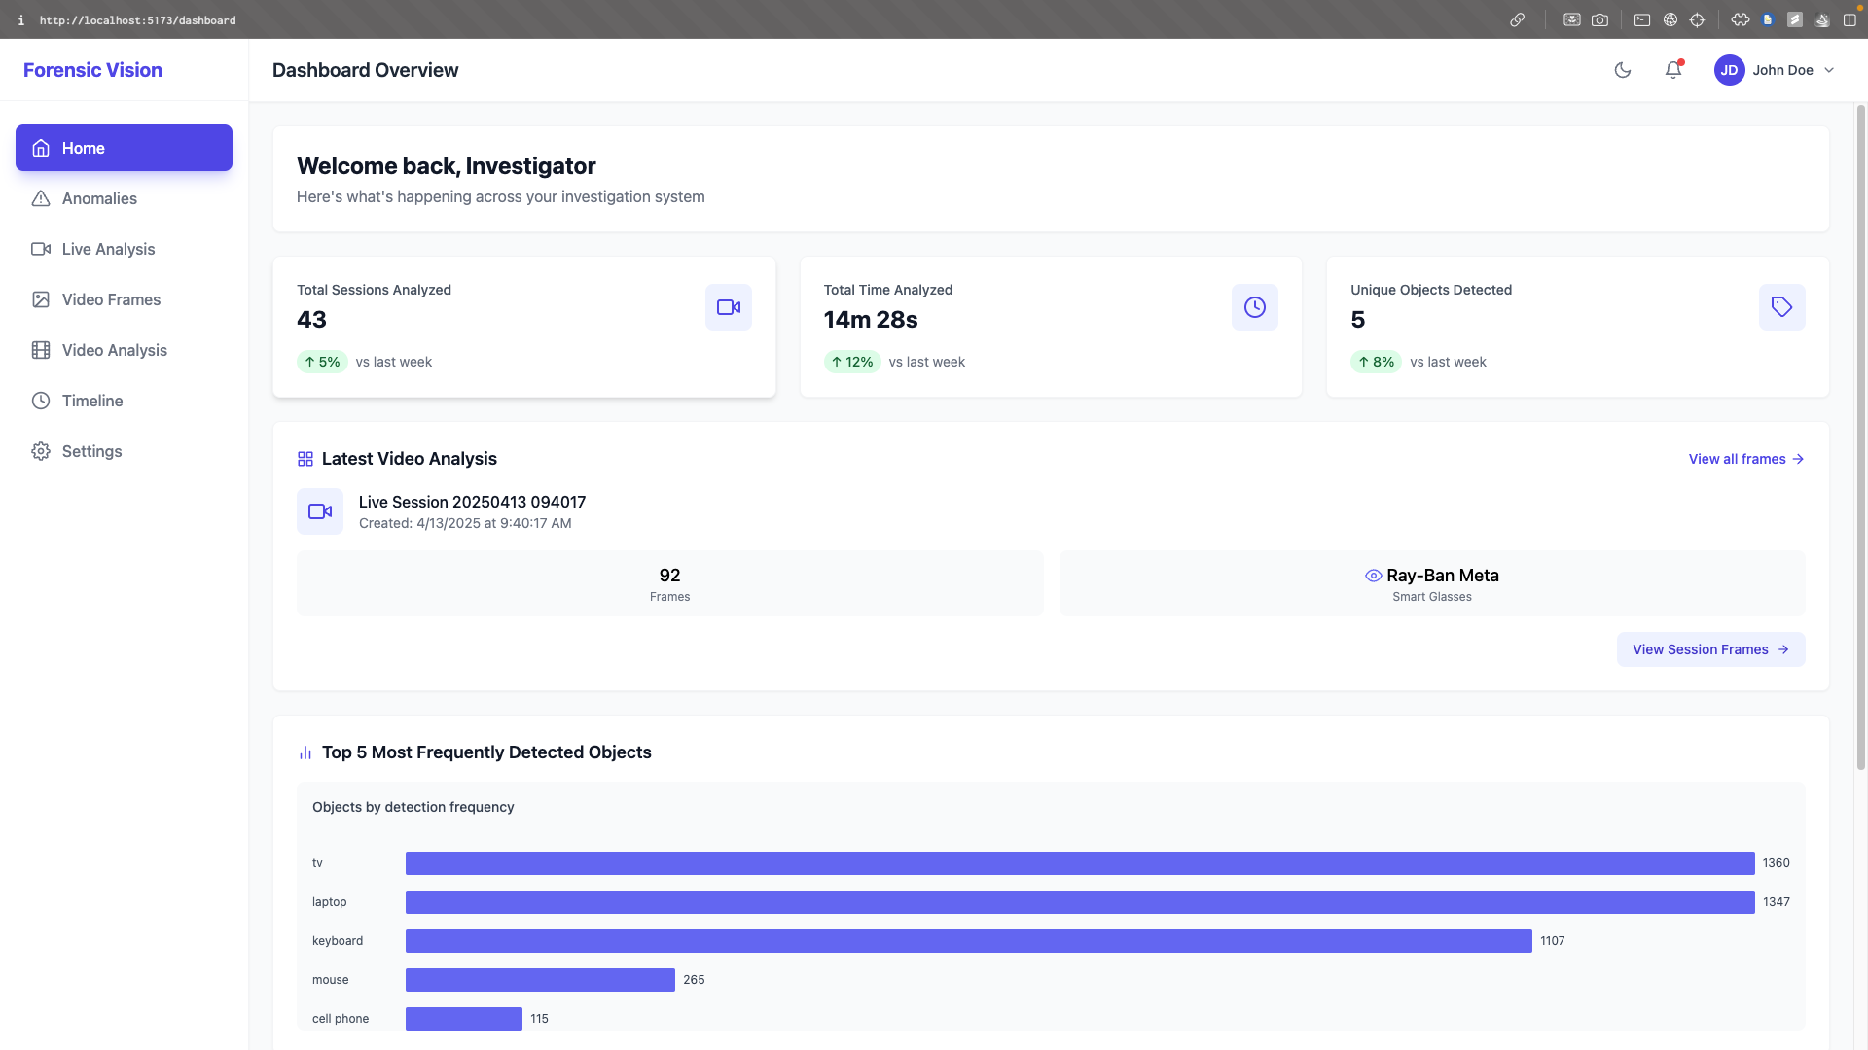Screen dimensions: 1868x1050
Task: Click the page's vertical scrollbar
Action: coord(1860,437)
